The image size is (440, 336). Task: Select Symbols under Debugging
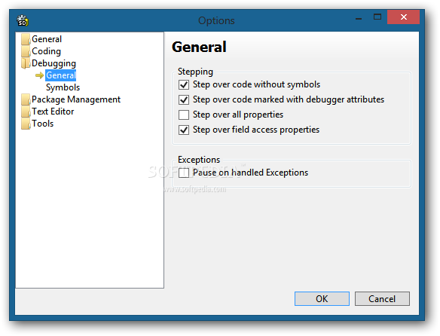(x=63, y=87)
